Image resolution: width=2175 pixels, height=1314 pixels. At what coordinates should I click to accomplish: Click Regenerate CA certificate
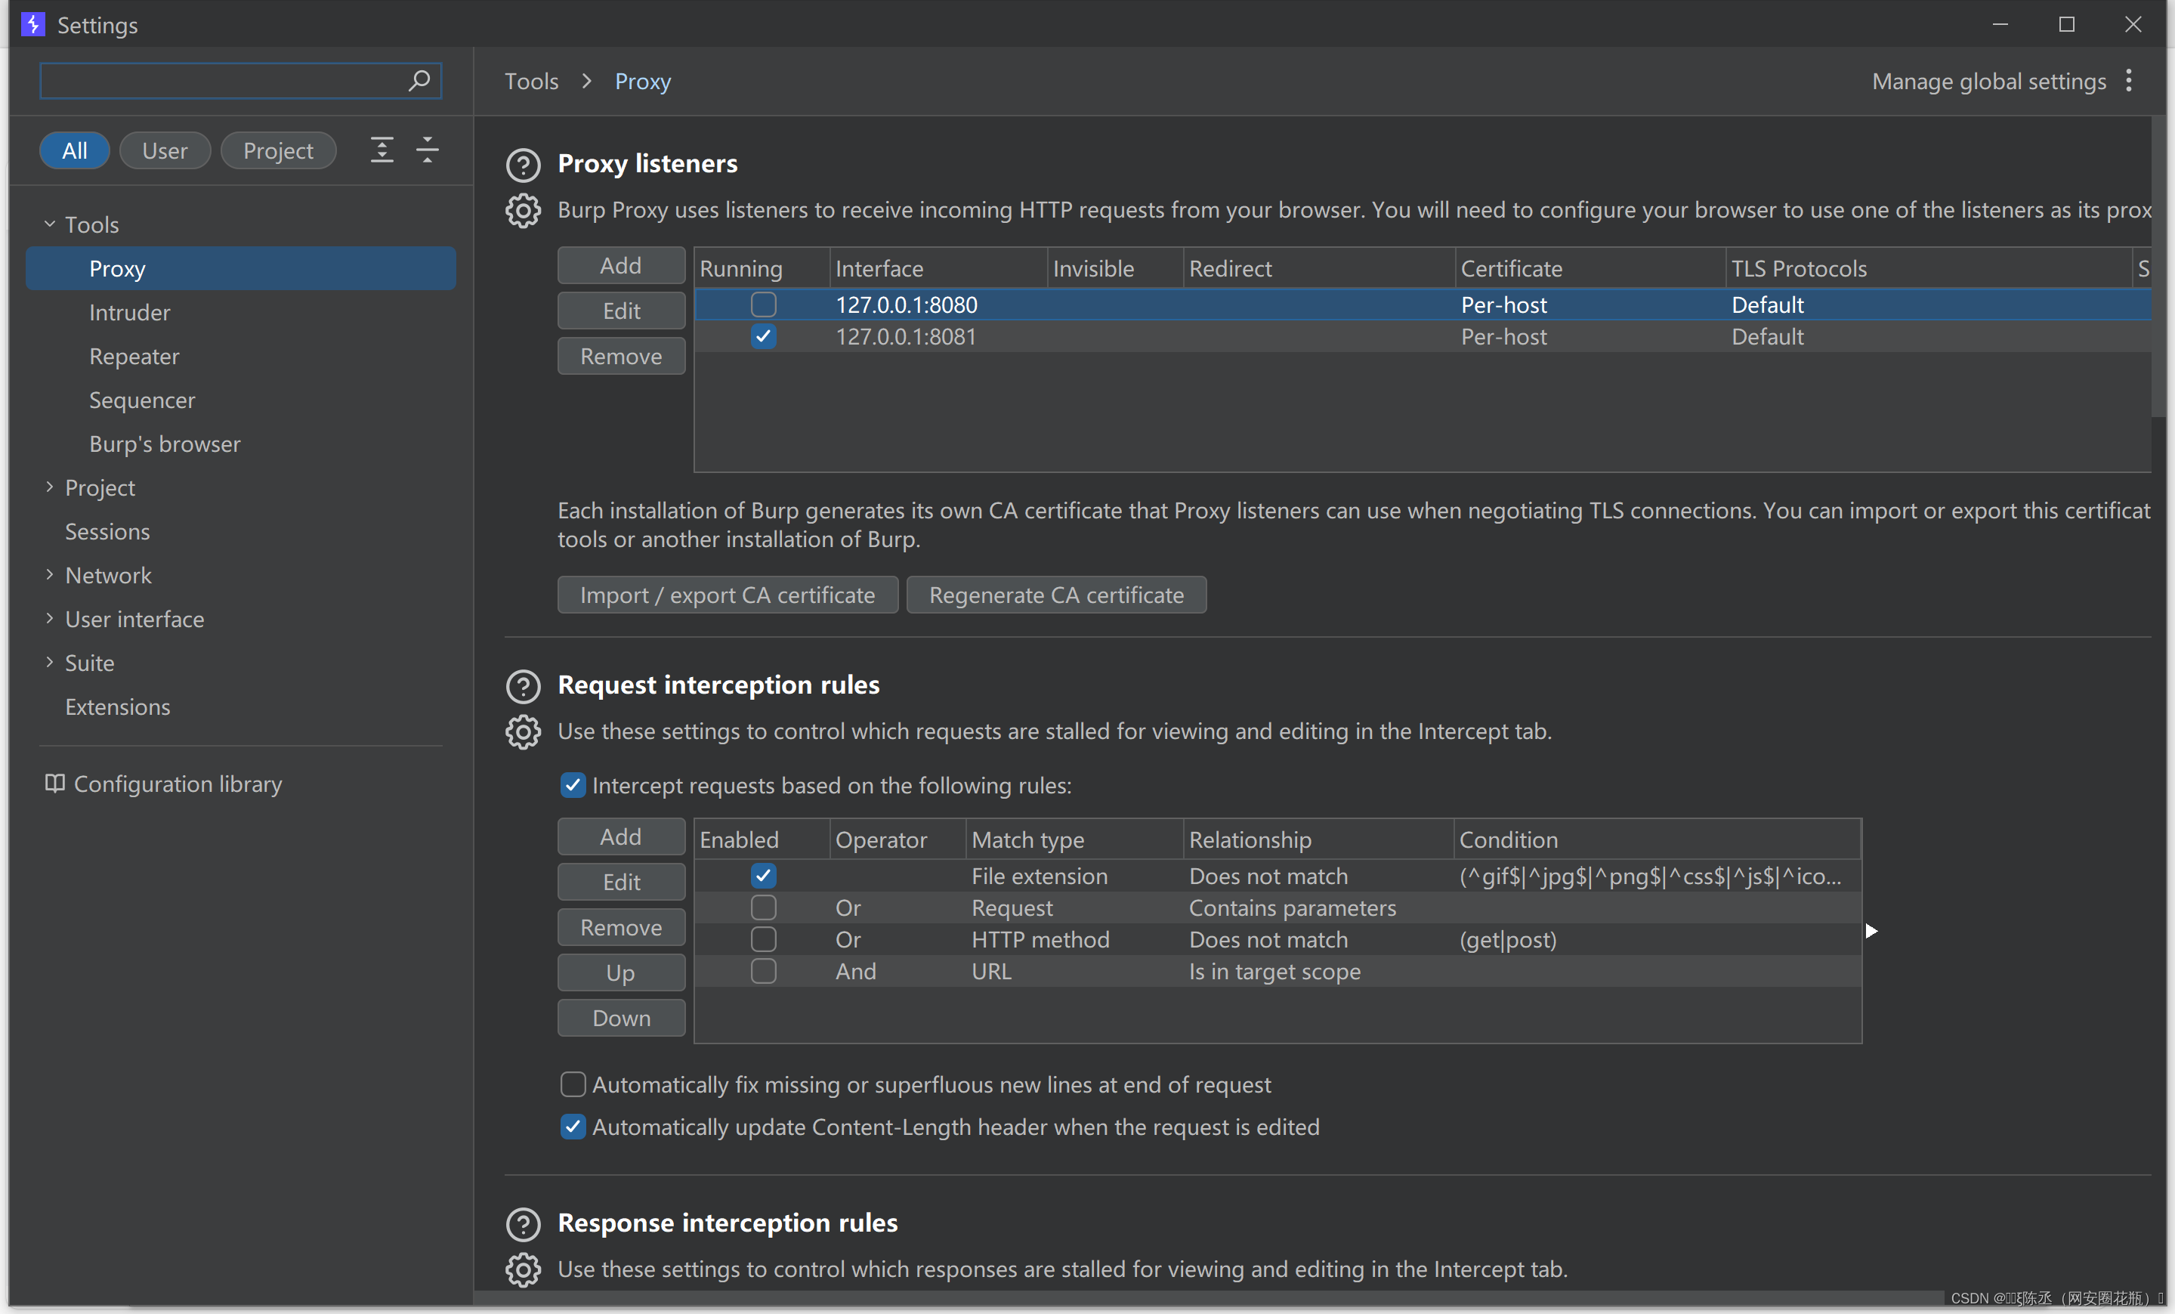coord(1055,595)
